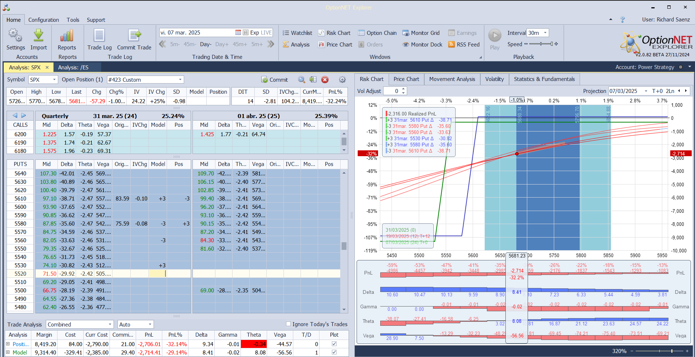Open the Configuration ribbon tab
This screenshot has height=357, width=695.
[x=44, y=20]
